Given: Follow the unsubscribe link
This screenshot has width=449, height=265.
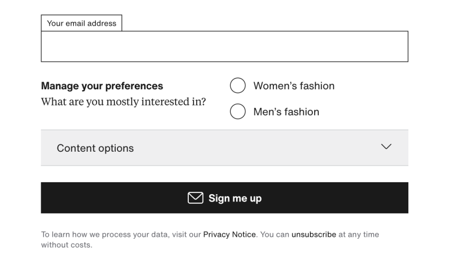Looking at the screenshot, I should click(314, 234).
